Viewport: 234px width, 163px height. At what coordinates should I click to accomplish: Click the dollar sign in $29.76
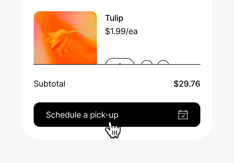(x=176, y=84)
